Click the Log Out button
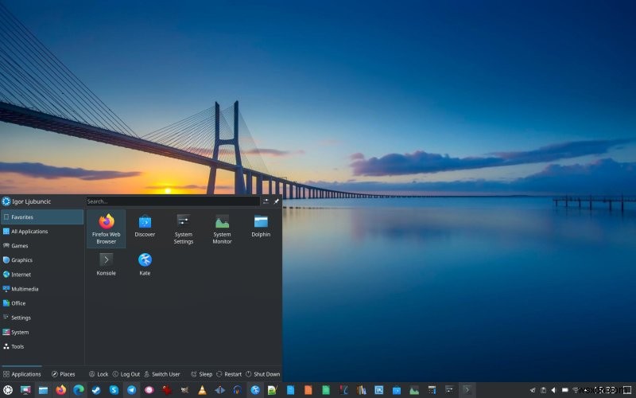 126,374
